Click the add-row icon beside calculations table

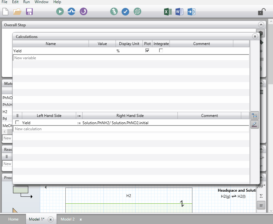tap(255, 116)
